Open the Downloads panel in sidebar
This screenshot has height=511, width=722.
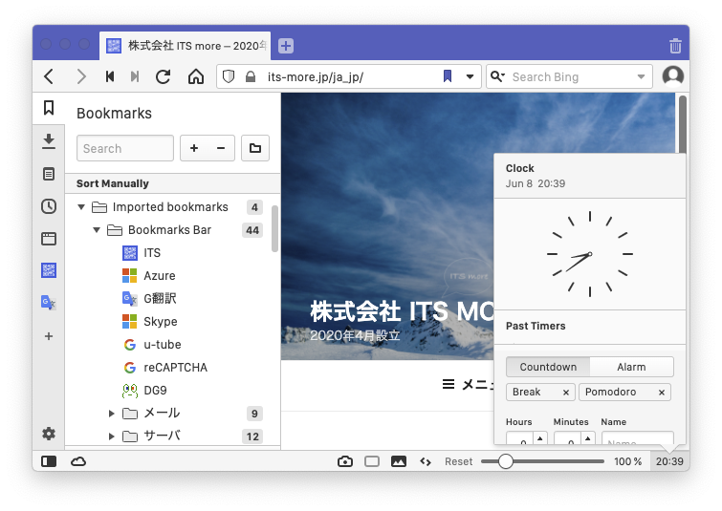[49, 141]
